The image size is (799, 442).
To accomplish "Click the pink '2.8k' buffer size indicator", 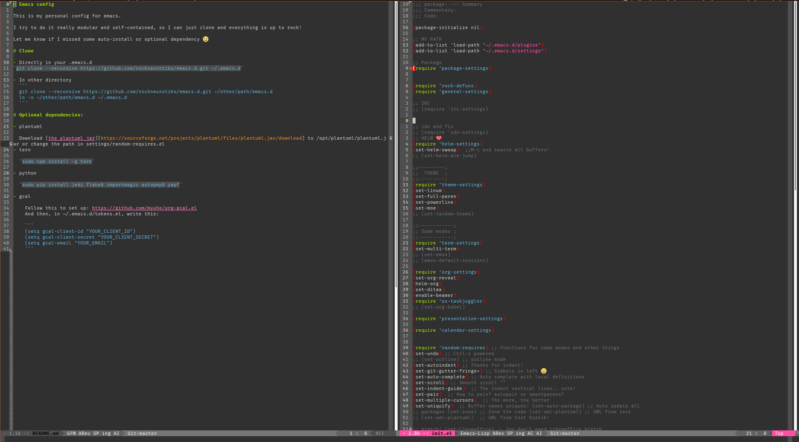I will (x=414, y=433).
